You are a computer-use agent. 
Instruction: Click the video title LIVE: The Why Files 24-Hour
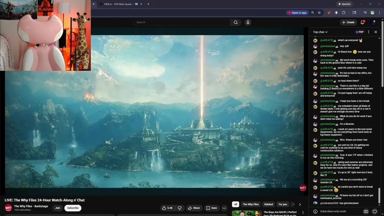pyautogui.click(x=45, y=200)
